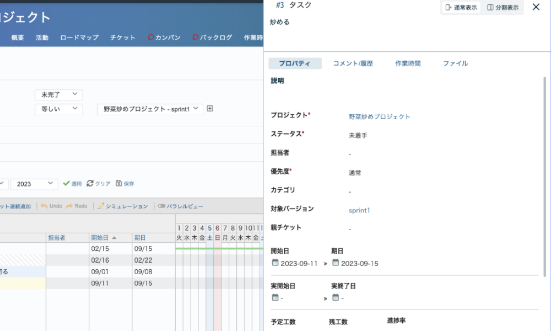This screenshot has width=551, height=331.
Task: Open the 概要 menu item
Action: 18,38
